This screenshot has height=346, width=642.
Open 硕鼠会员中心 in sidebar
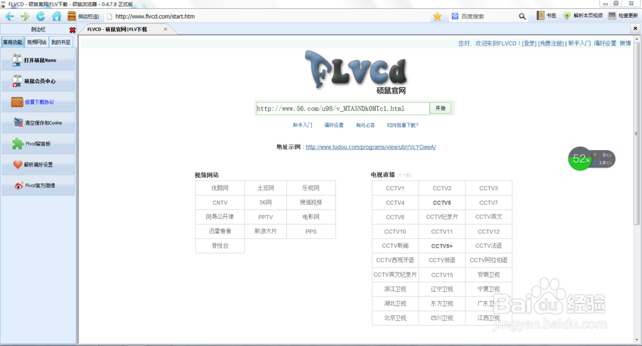pyautogui.click(x=38, y=81)
